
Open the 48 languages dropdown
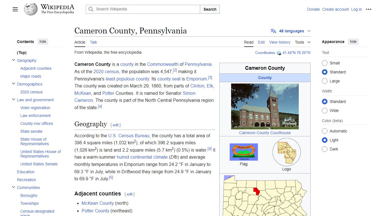click(291, 31)
